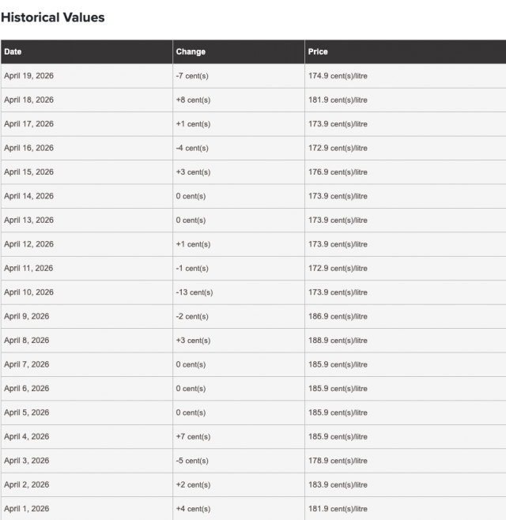Click the -4 cent(s) change cell
506x520 pixels.
tap(192, 148)
